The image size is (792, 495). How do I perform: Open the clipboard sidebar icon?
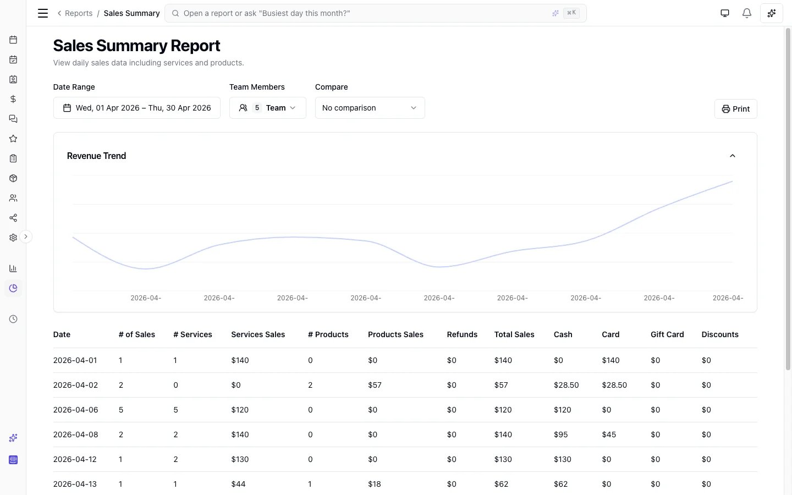click(x=13, y=158)
